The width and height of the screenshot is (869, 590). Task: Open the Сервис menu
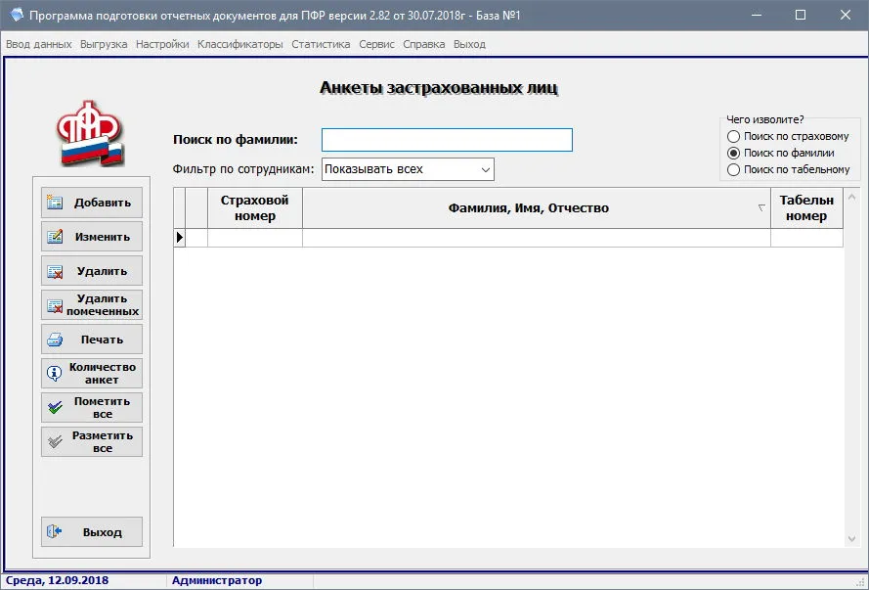tap(376, 44)
